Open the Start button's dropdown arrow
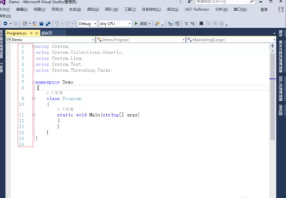 click(x=149, y=24)
